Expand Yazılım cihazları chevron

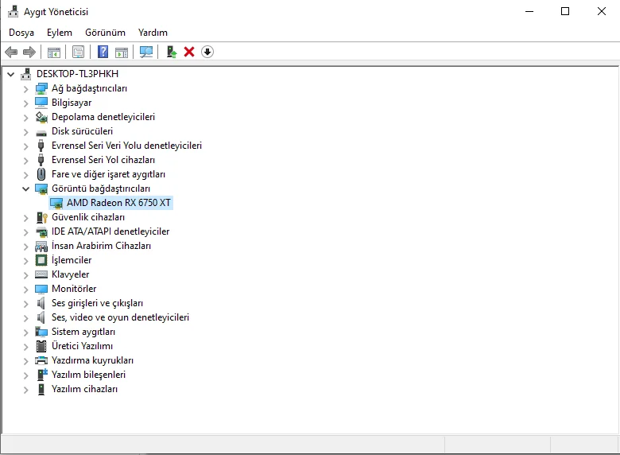(26, 389)
